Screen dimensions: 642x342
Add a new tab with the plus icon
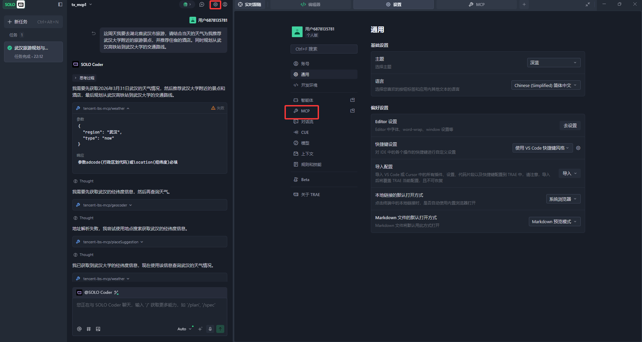524,4
